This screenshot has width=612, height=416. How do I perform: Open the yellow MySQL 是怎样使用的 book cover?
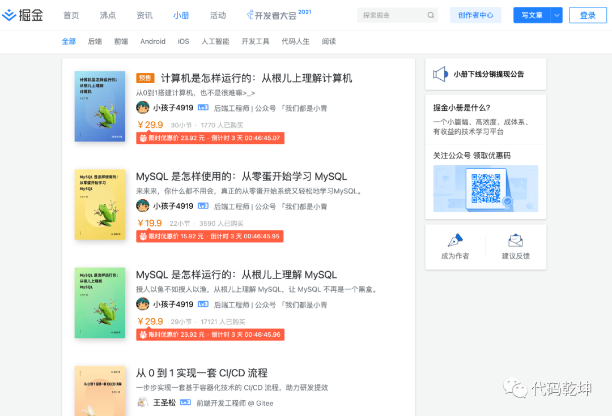point(100,204)
